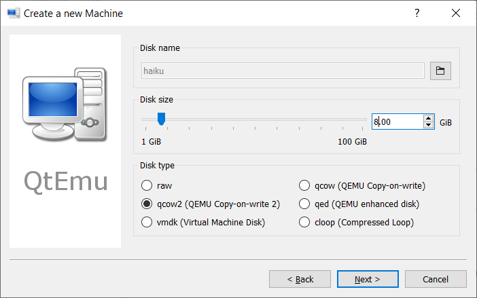Click the help question mark button
The width and height of the screenshot is (477, 298).
coord(417,13)
